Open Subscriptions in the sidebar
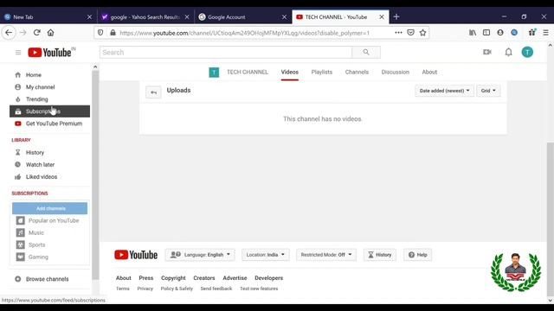This screenshot has height=311, width=554. coord(49,111)
